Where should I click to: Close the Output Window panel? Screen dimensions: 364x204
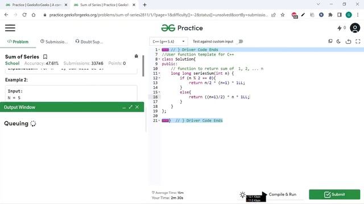(137, 107)
